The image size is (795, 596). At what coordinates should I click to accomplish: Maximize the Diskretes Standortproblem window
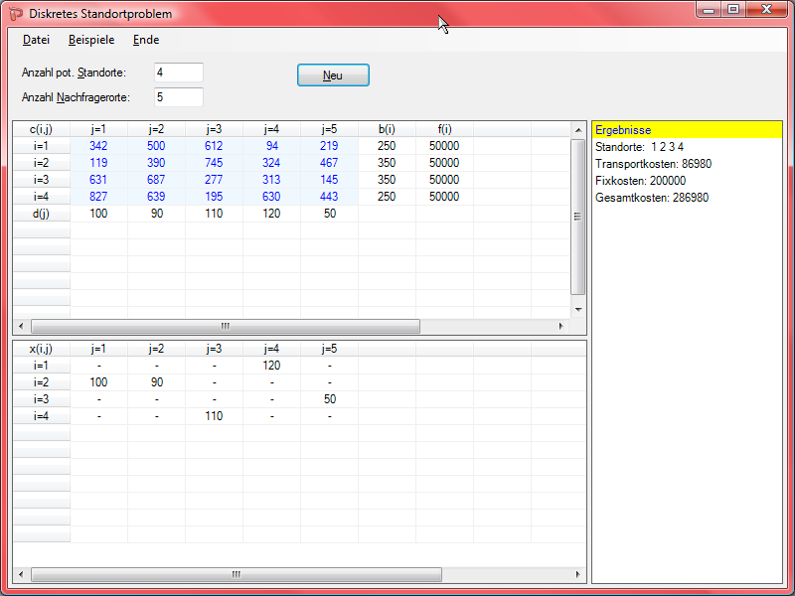point(732,10)
